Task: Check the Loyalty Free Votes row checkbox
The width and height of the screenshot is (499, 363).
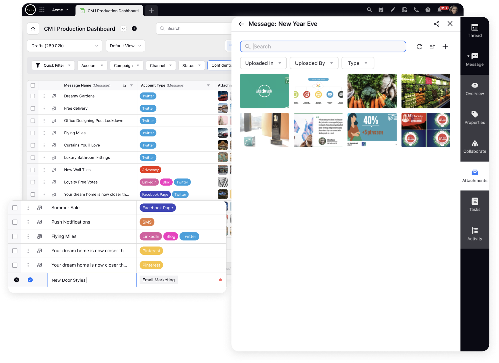Action: click(x=33, y=182)
